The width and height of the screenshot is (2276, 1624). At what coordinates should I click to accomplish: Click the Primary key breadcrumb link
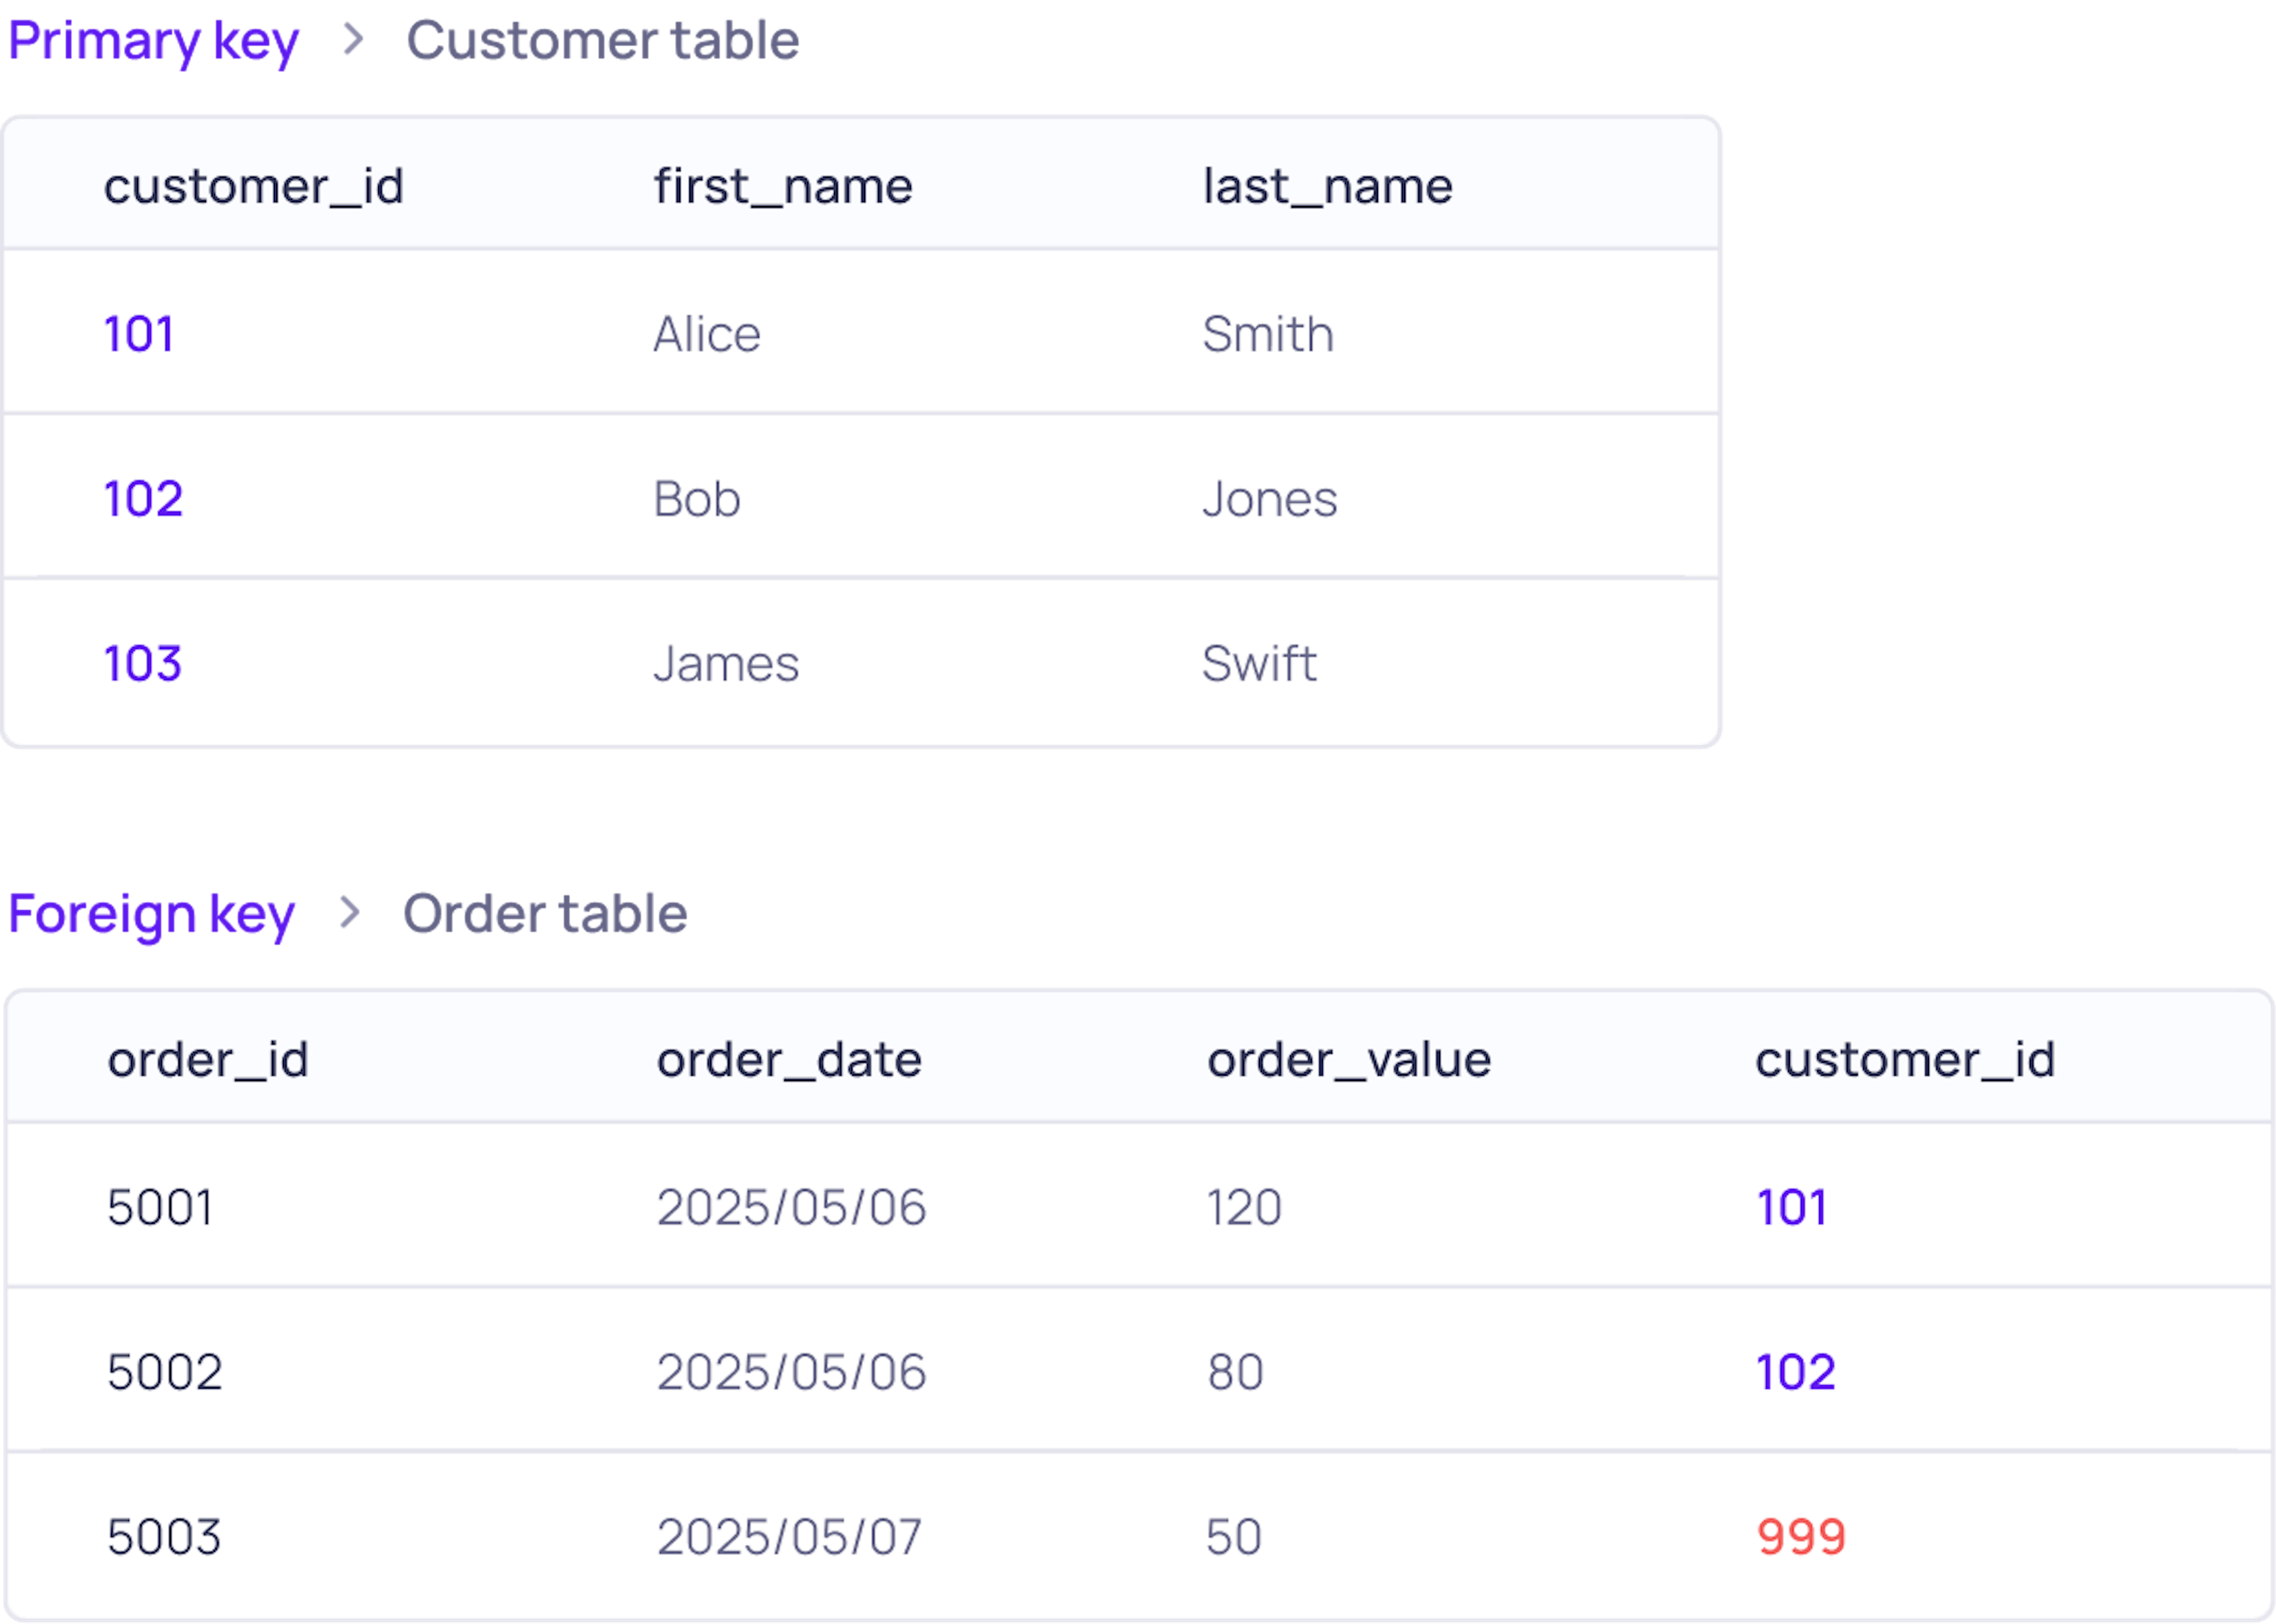153,42
